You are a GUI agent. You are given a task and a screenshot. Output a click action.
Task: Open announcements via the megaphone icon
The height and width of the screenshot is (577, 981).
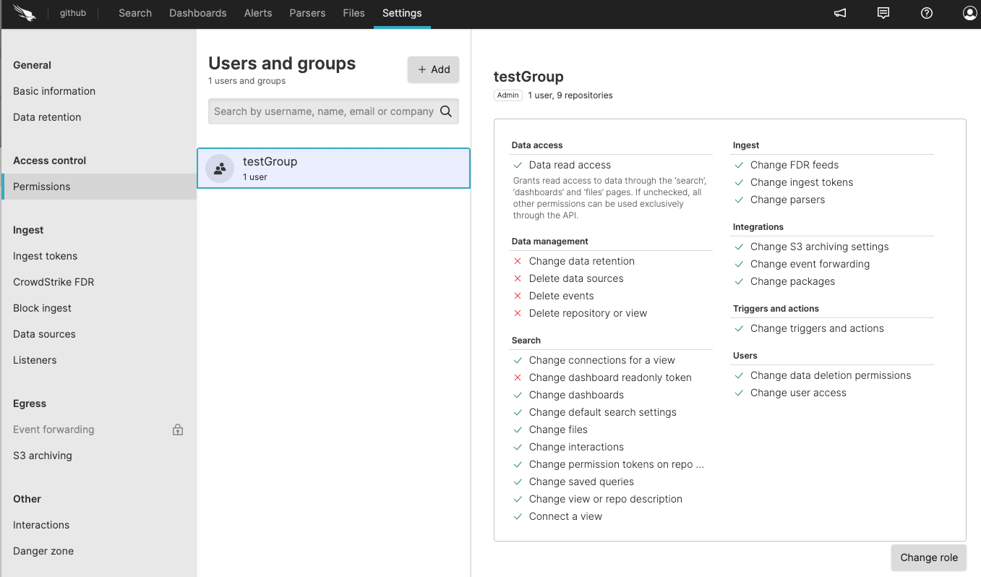point(839,12)
